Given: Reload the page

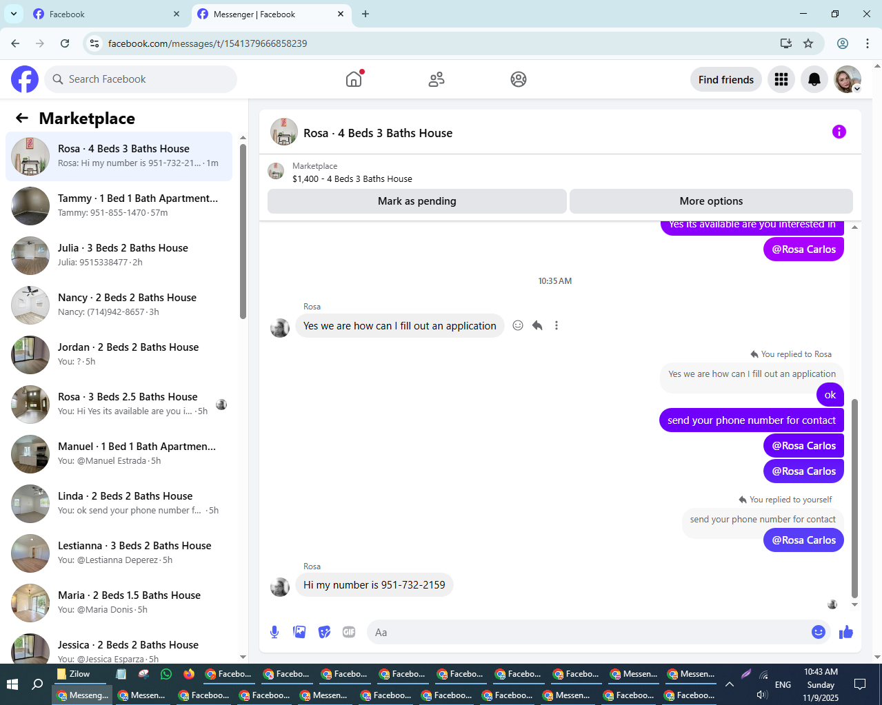Looking at the screenshot, I should click(x=65, y=43).
